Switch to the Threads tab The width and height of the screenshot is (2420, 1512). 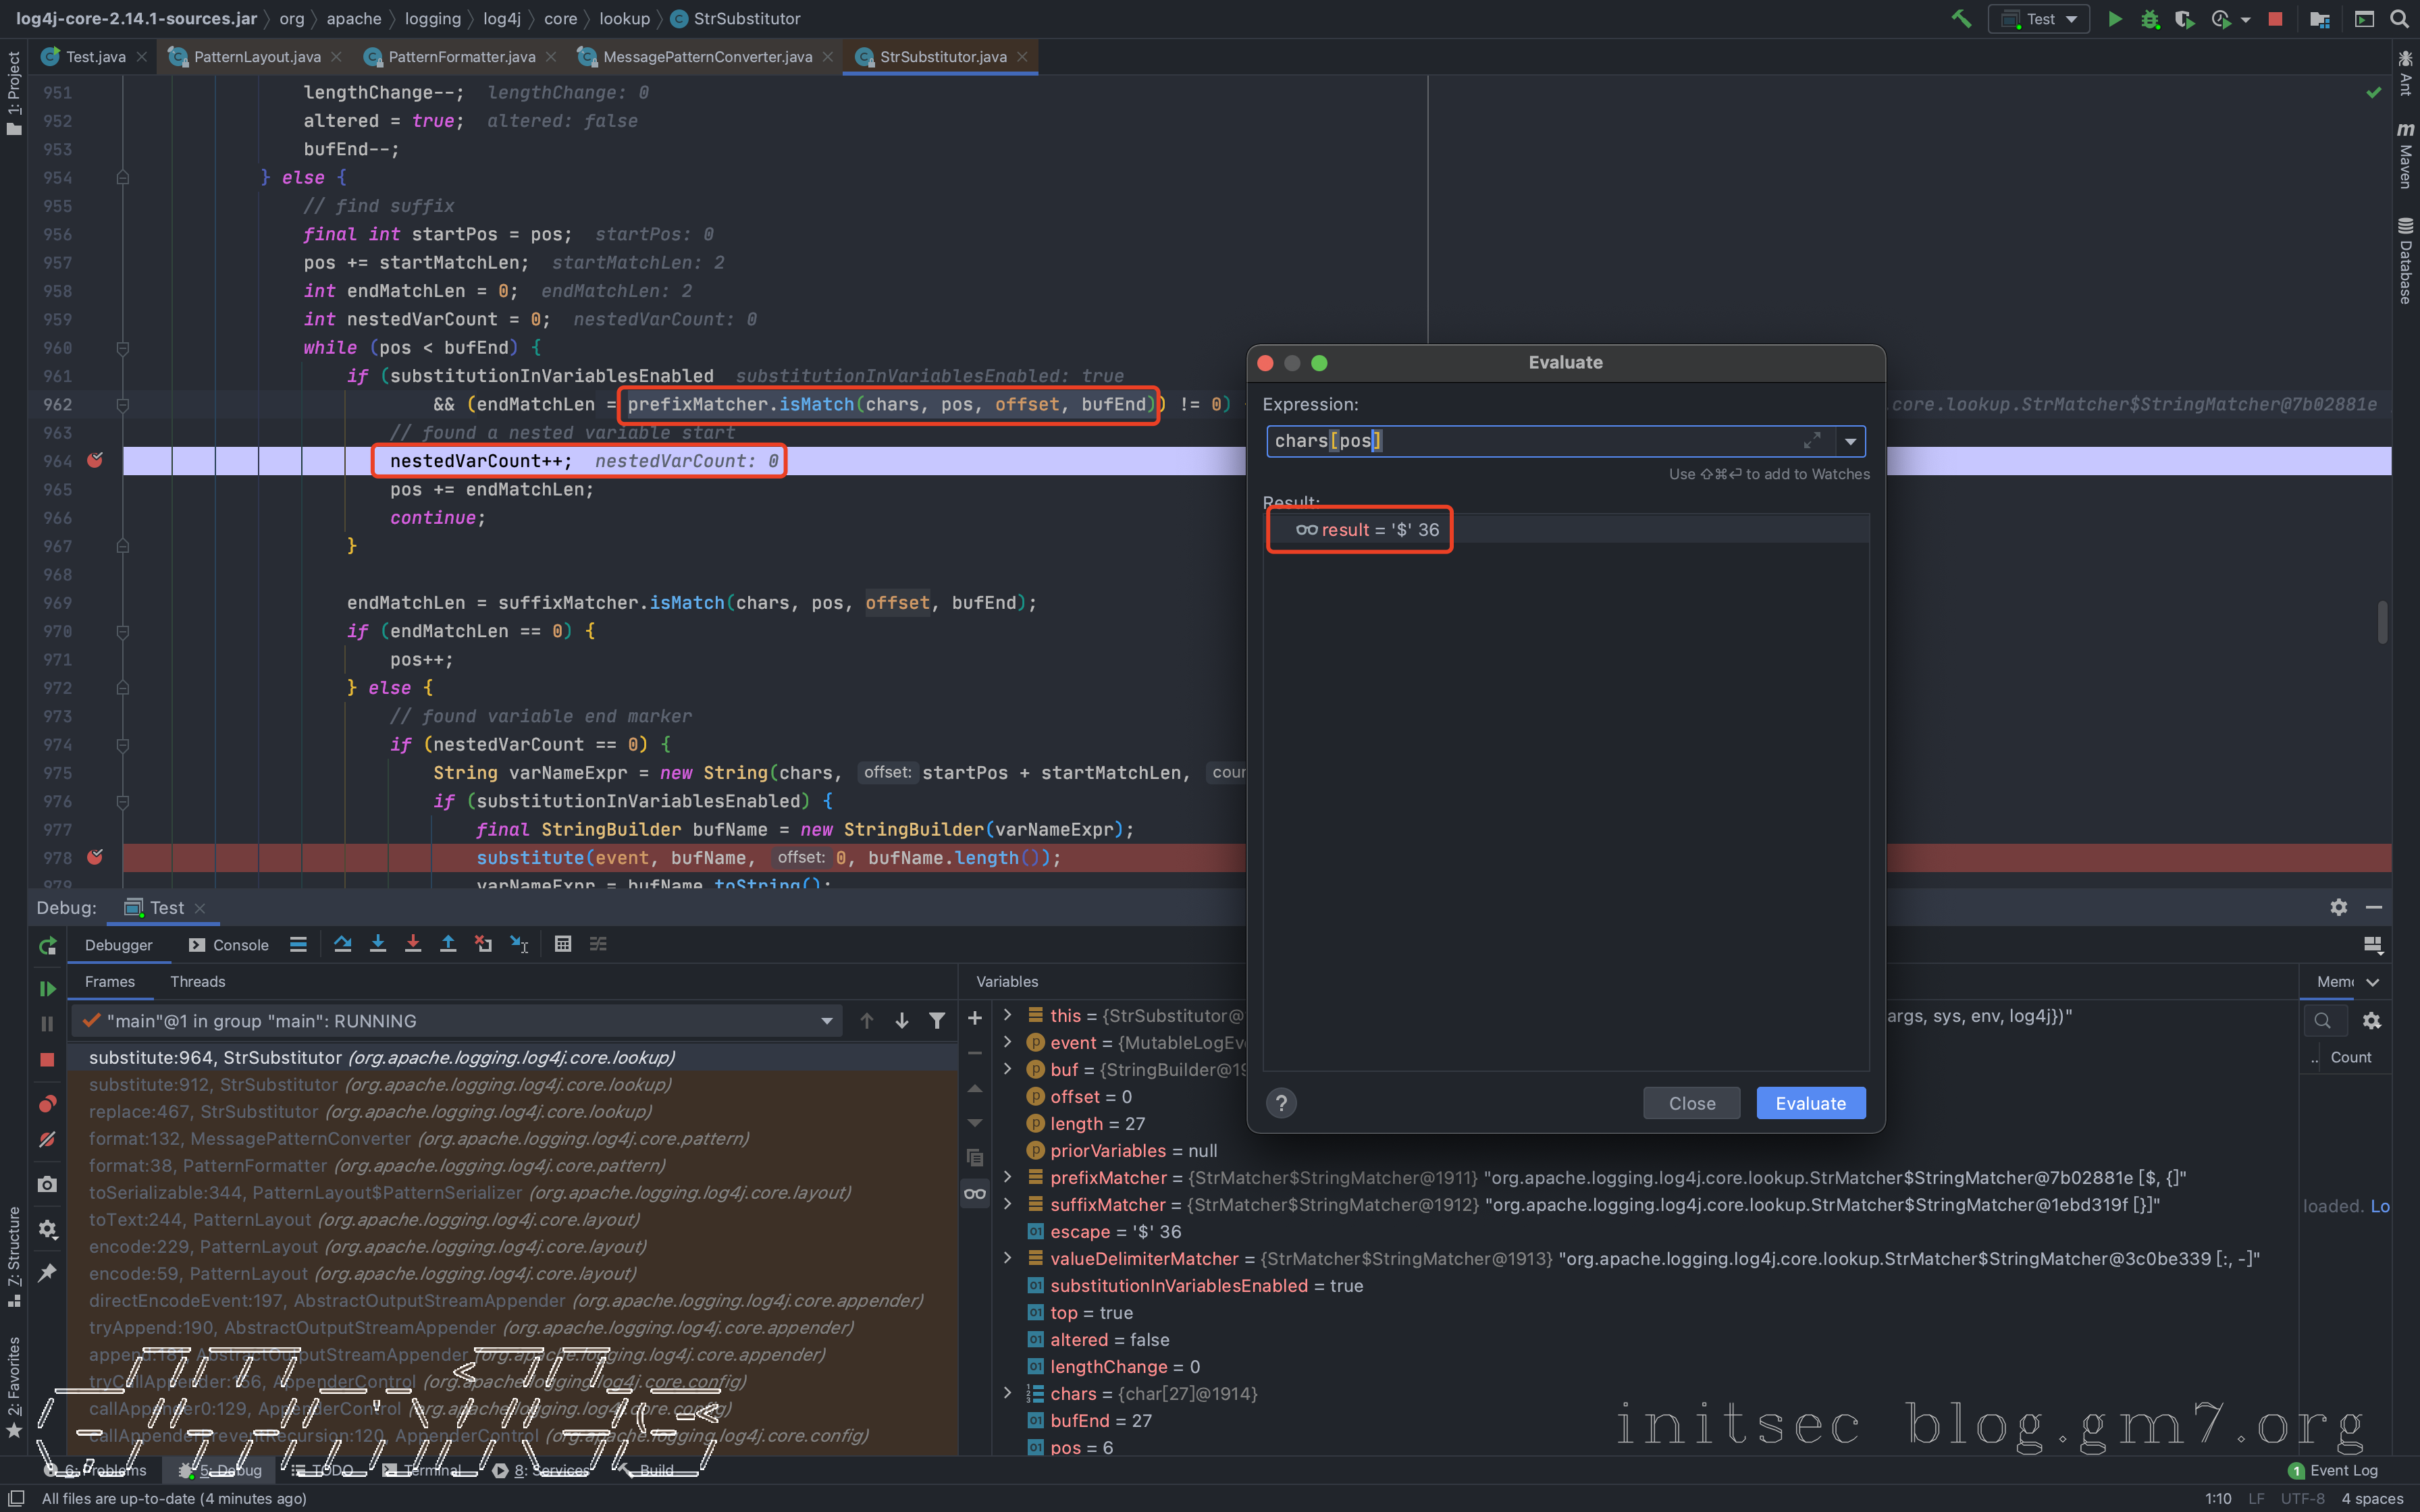197,981
